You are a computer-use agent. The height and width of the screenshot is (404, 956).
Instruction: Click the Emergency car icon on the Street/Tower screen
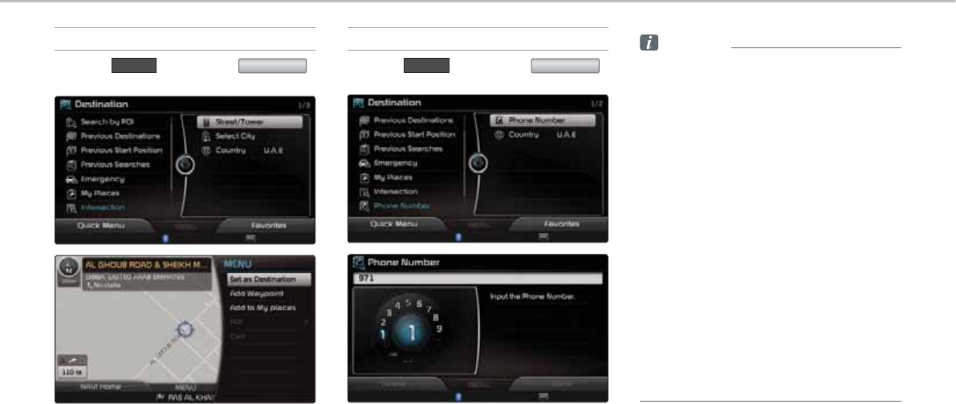click(71, 179)
